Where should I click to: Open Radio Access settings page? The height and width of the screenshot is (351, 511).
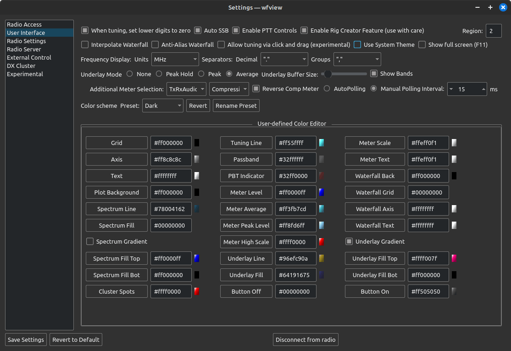point(39,24)
